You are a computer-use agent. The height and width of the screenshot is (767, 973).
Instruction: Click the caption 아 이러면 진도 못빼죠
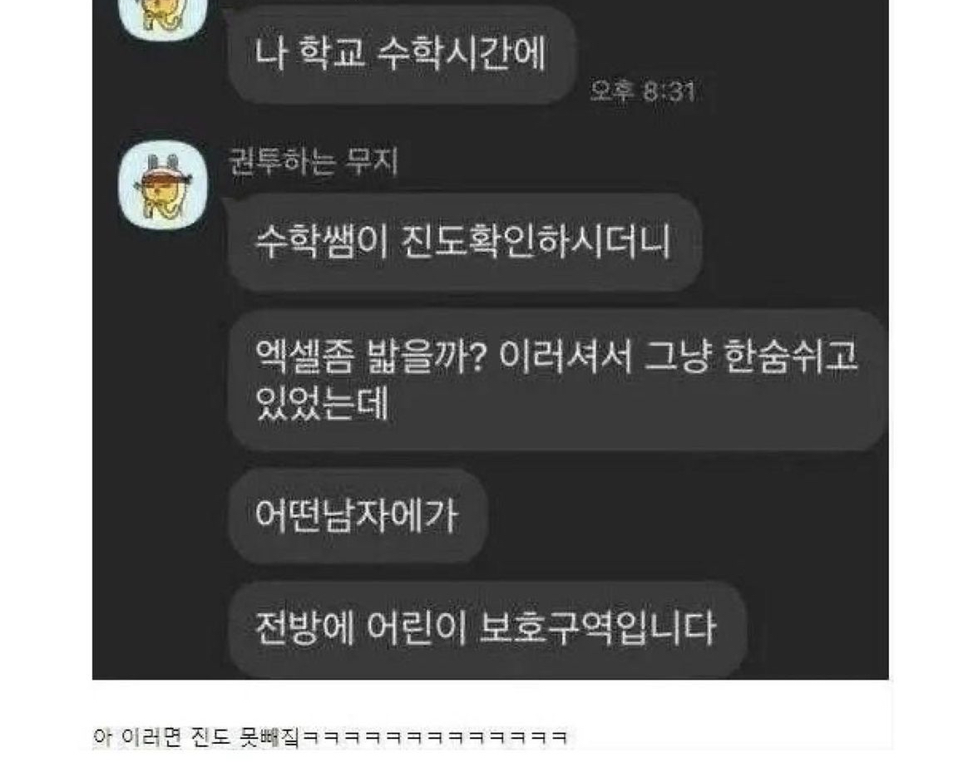(196, 736)
